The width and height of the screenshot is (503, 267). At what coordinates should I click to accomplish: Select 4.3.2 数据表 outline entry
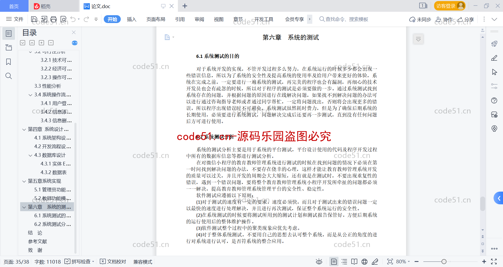[x=53, y=172]
